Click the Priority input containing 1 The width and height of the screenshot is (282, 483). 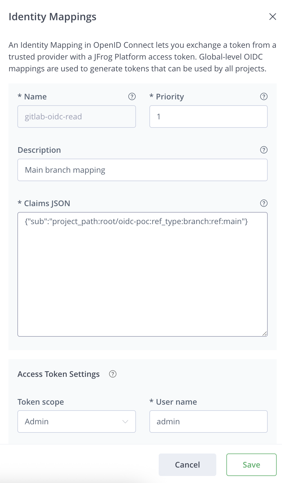tap(208, 117)
